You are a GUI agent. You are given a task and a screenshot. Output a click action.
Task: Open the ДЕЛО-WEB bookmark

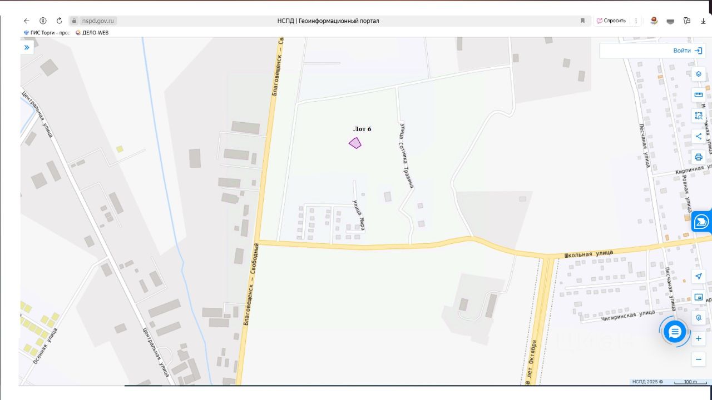click(92, 33)
